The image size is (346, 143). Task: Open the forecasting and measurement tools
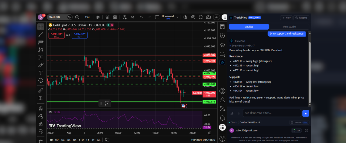point(41,57)
